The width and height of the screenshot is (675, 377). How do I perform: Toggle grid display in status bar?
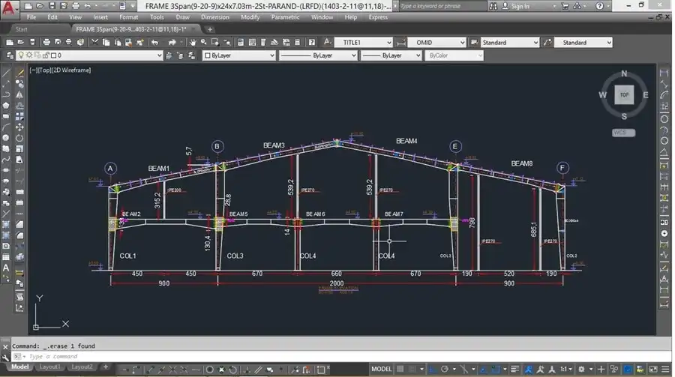pyautogui.click(x=400, y=370)
